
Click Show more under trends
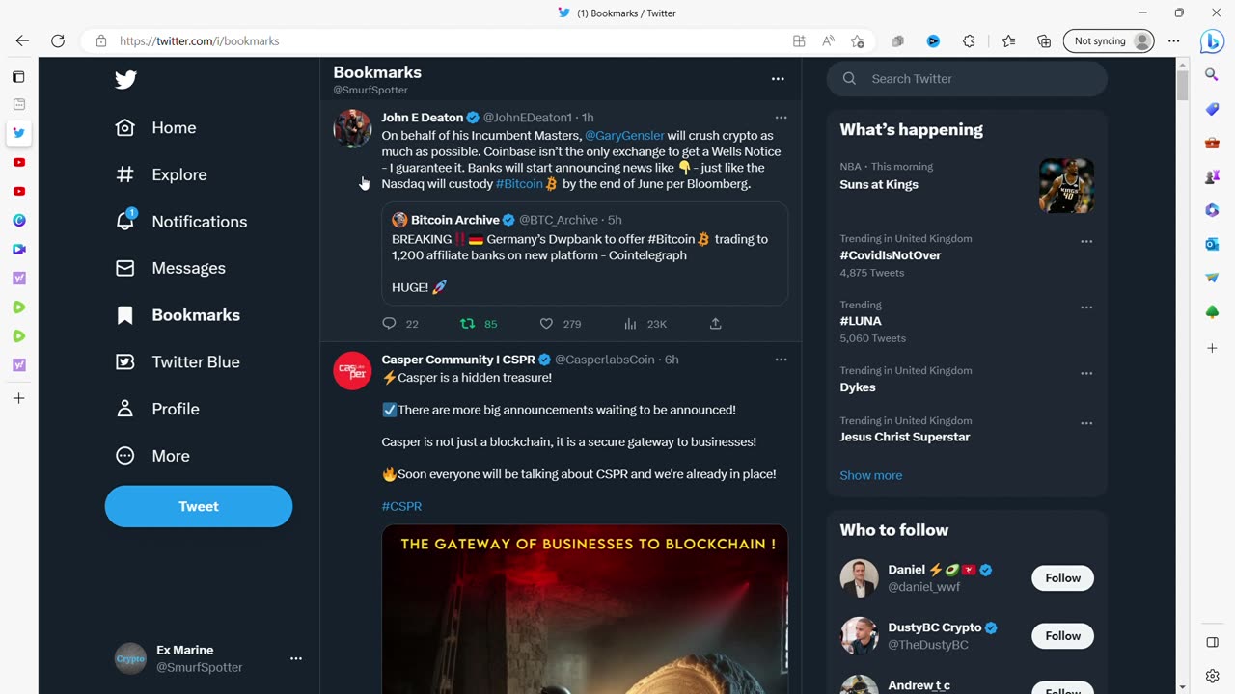point(871,475)
